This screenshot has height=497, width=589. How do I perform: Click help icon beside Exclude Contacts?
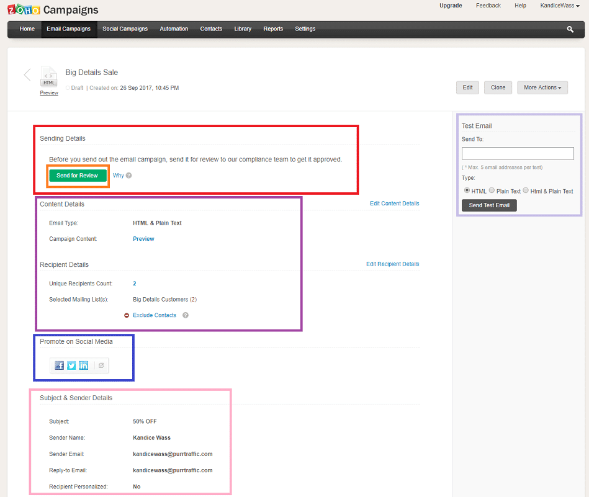click(x=186, y=315)
